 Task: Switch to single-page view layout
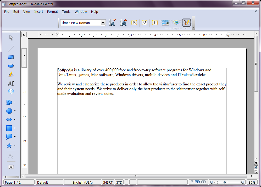(192, 182)
